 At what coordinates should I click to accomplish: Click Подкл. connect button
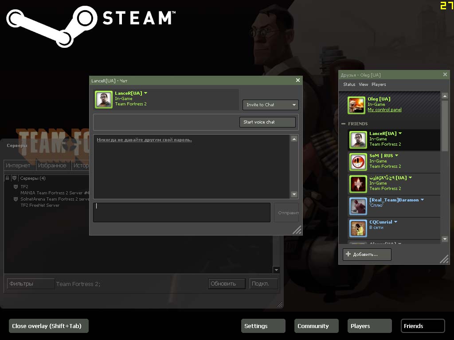click(x=263, y=284)
